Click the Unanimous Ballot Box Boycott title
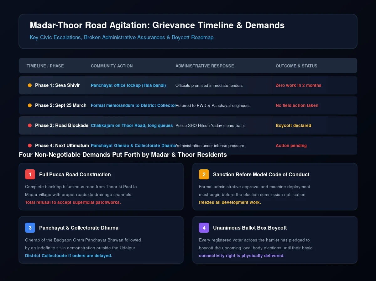 click(x=250, y=228)
